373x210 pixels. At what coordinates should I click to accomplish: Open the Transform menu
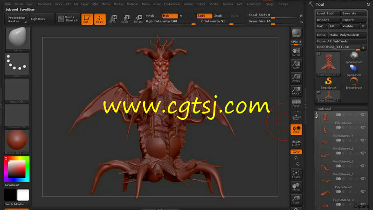tap(254, 4)
